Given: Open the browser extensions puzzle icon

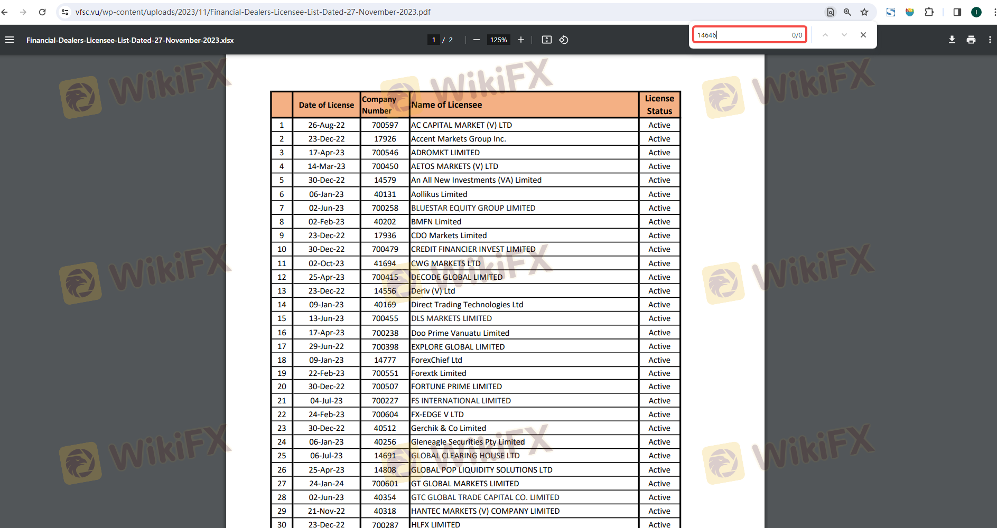Looking at the screenshot, I should [x=929, y=12].
